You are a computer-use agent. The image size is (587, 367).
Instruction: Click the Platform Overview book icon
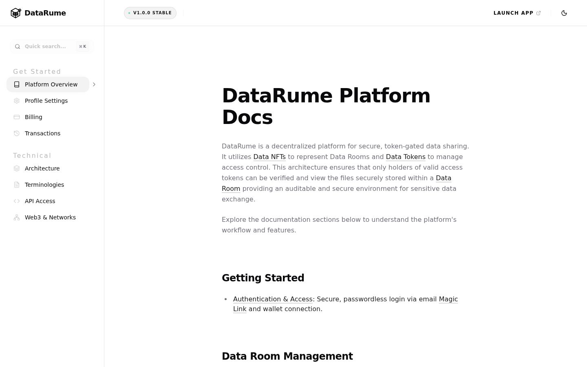[17, 84]
